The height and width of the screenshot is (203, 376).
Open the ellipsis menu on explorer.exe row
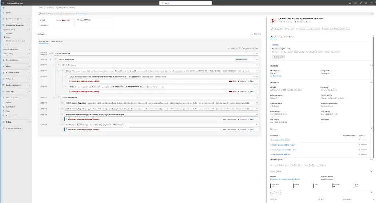coord(253,59)
